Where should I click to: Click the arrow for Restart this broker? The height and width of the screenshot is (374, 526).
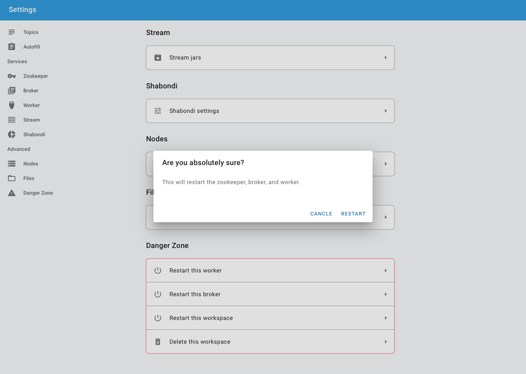[x=386, y=294]
